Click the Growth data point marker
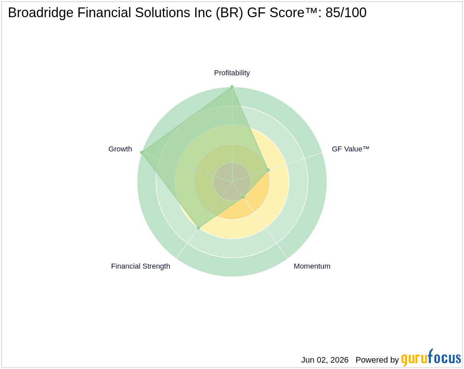This screenshot has height=369, width=464. [142, 152]
